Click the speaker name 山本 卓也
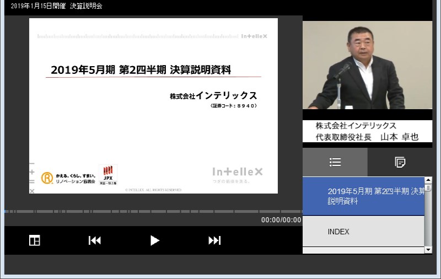 coord(399,137)
